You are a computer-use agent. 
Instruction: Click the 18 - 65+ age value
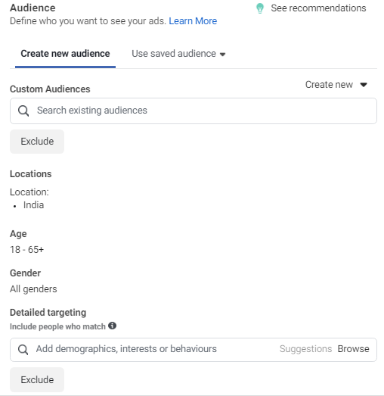pos(26,250)
